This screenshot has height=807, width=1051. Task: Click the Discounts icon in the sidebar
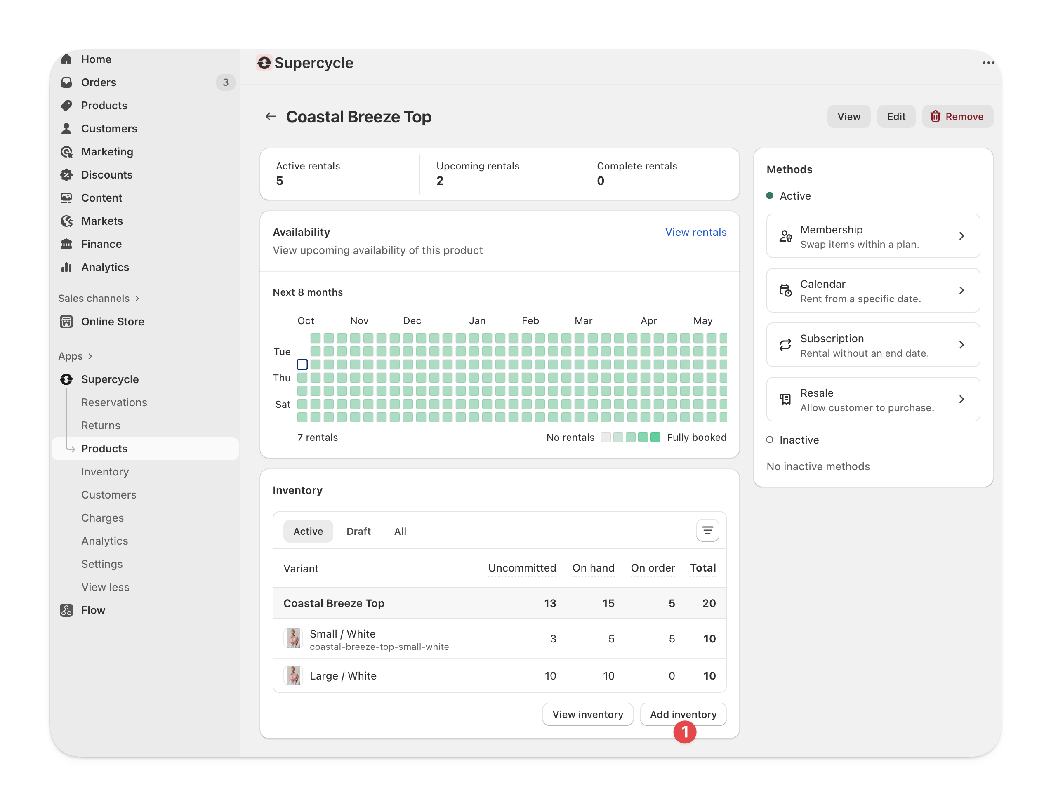[x=66, y=175]
